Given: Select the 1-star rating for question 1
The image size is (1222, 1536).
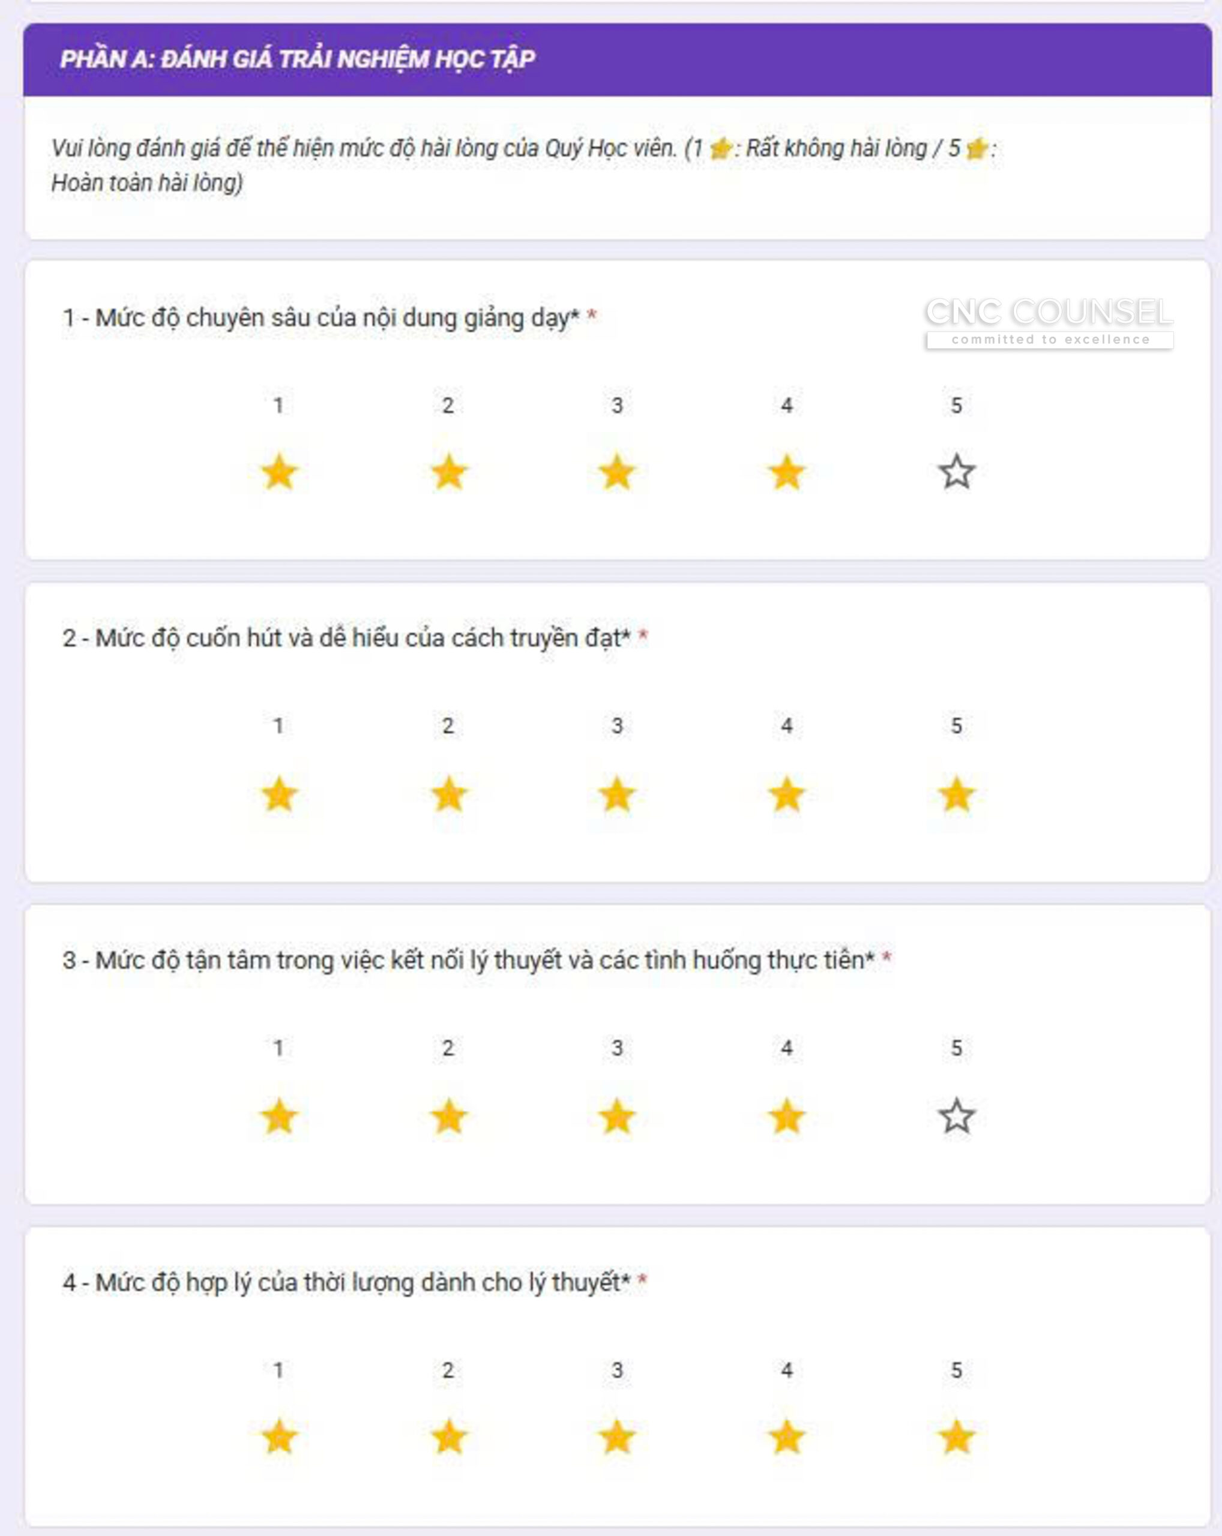Looking at the screenshot, I should 278,472.
